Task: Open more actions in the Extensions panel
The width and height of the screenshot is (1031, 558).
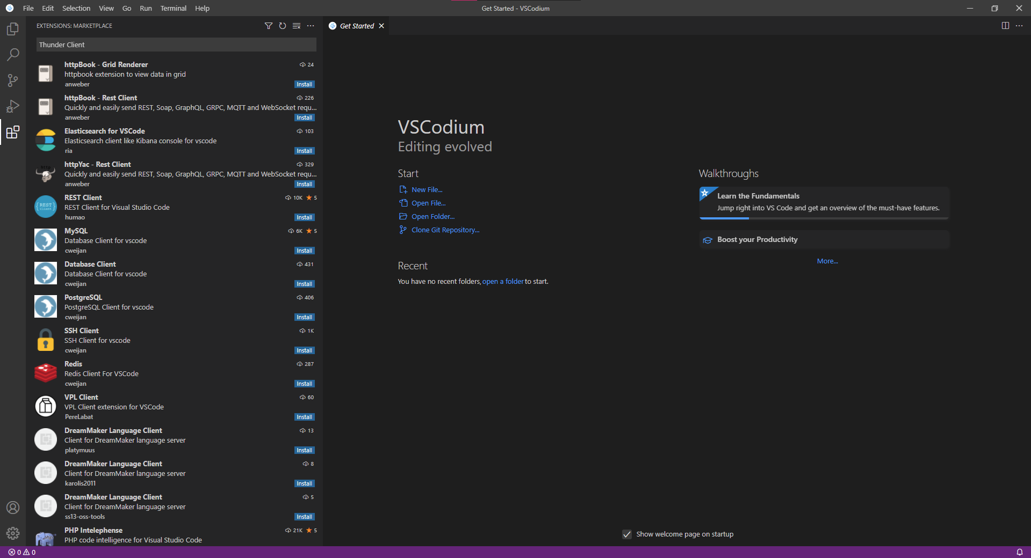Action: [x=311, y=26]
